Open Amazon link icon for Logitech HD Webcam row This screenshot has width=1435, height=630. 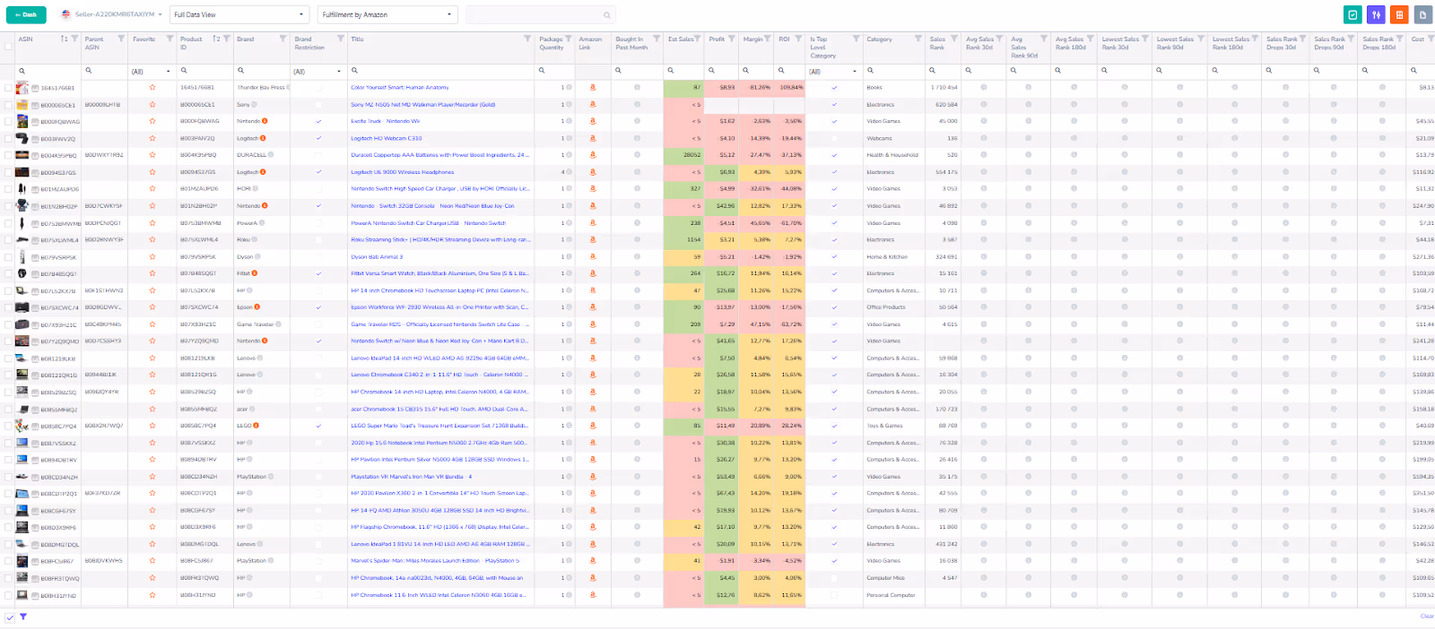point(592,138)
